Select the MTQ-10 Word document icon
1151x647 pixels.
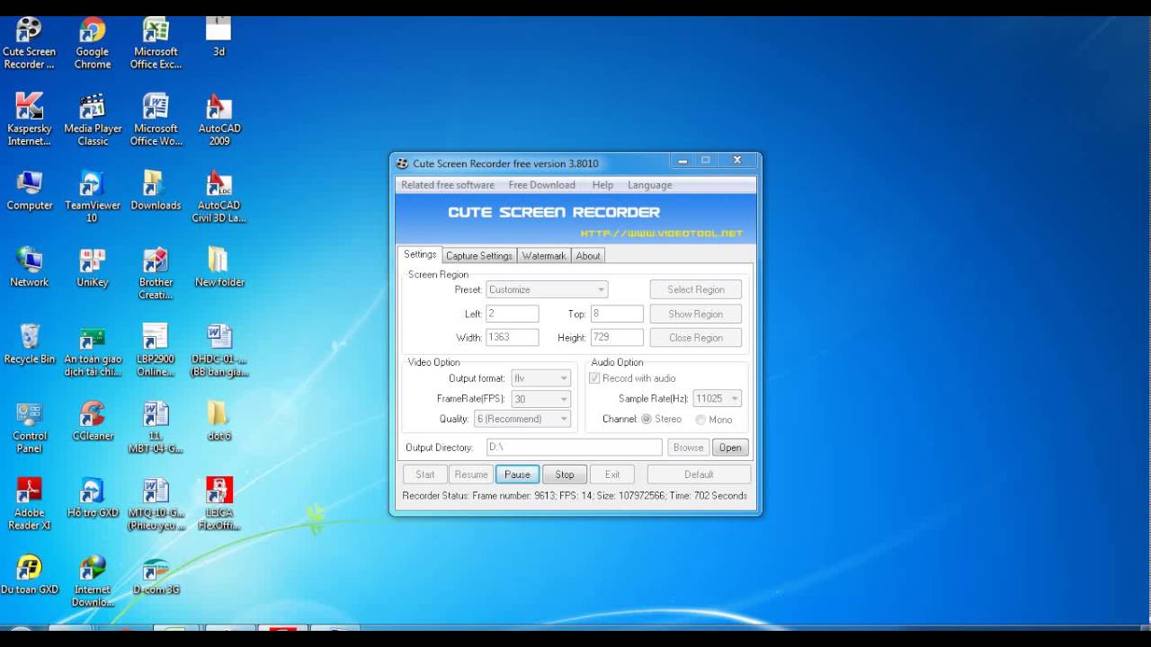point(156,504)
